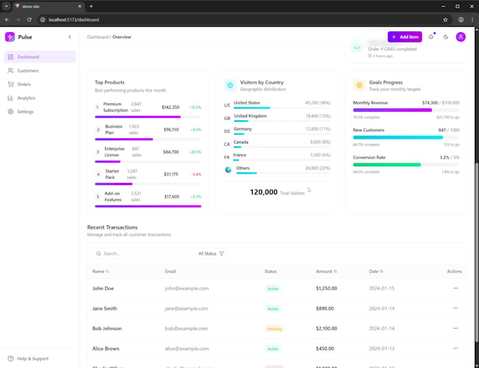Click the Orders cart icon
The width and height of the screenshot is (479, 368).
click(x=11, y=84)
